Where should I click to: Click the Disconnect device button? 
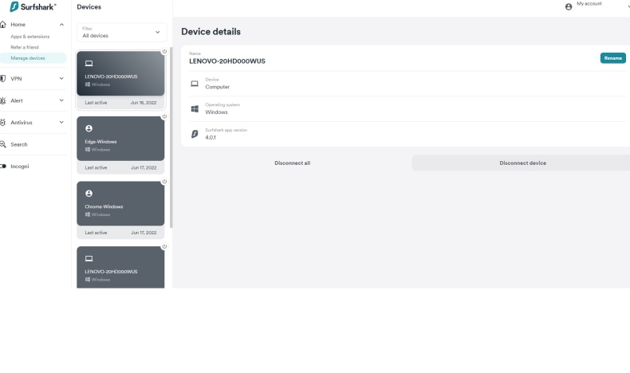[x=522, y=163]
